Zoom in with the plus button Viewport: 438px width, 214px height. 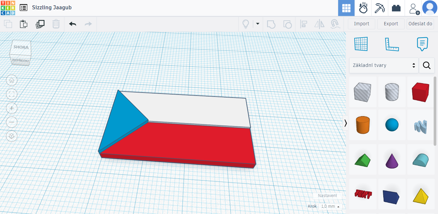click(12, 108)
